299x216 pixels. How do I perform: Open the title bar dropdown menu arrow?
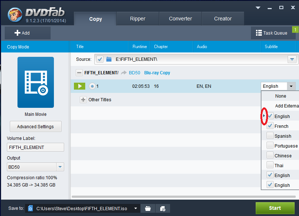tap(258, 8)
